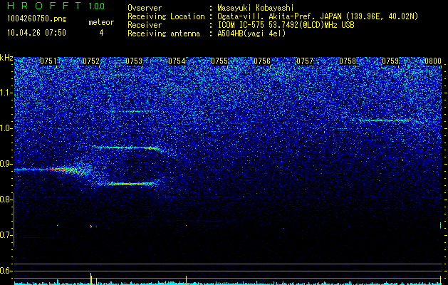448x285 pixels.
Task: Select the 1.0.0 version number
Action: tap(97, 6)
